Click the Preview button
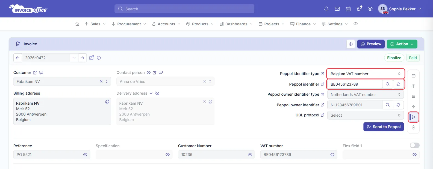The height and width of the screenshot is (169, 433). click(371, 44)
